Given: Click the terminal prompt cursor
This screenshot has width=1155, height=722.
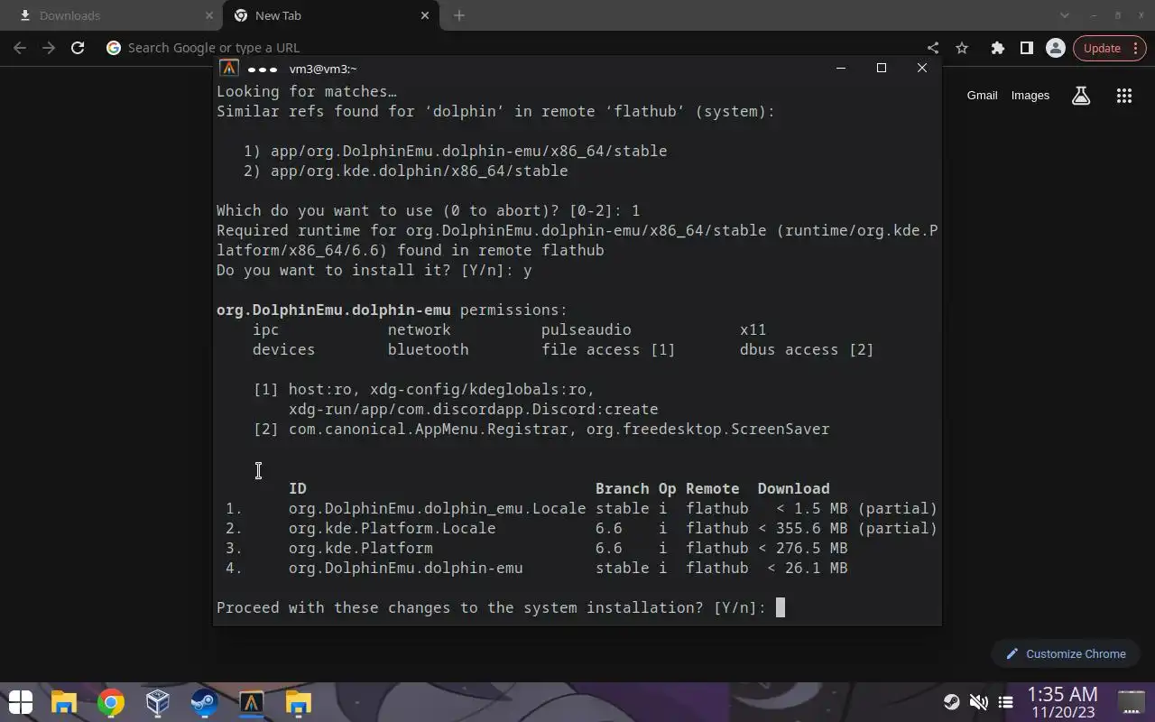Looking at the screenshot, I should pos(781,607).
